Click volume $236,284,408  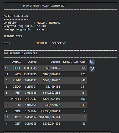51,124
